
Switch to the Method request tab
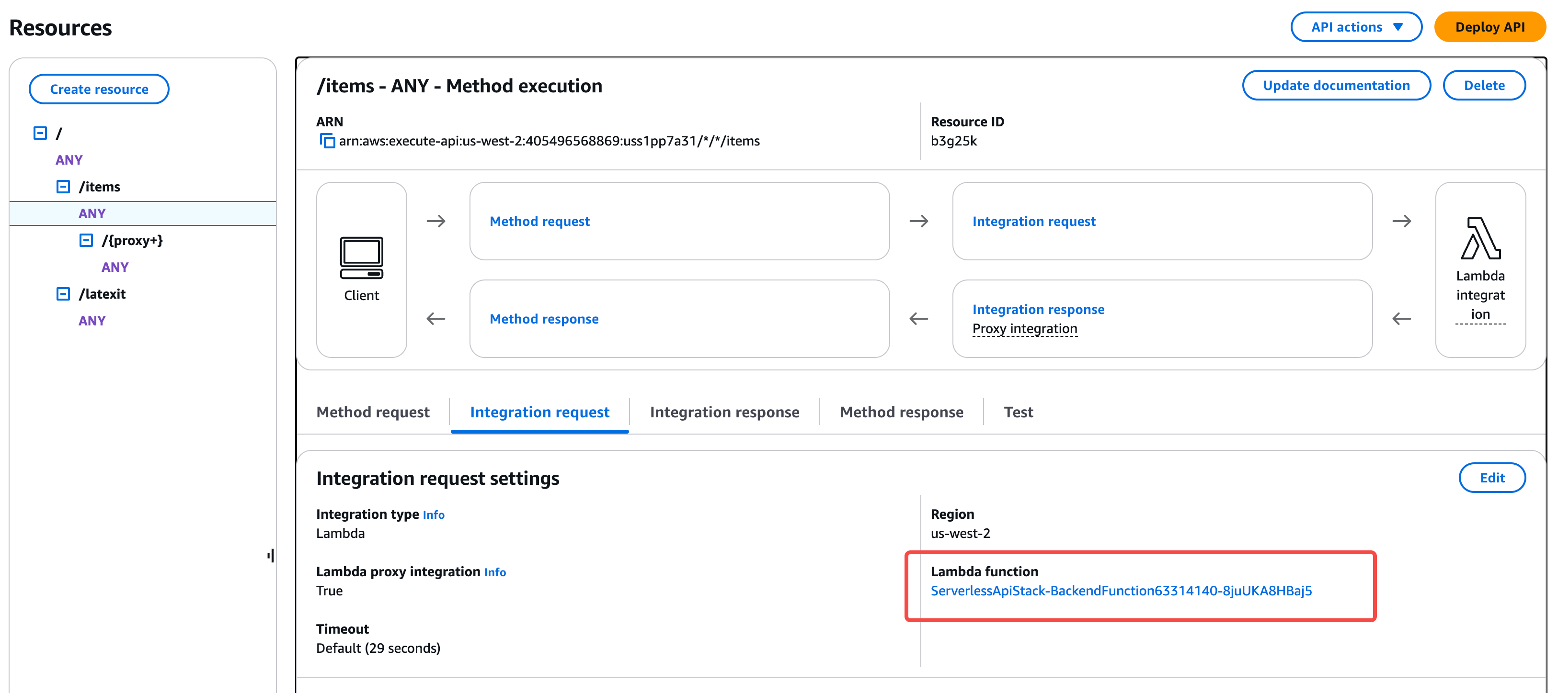coord(373,412)
